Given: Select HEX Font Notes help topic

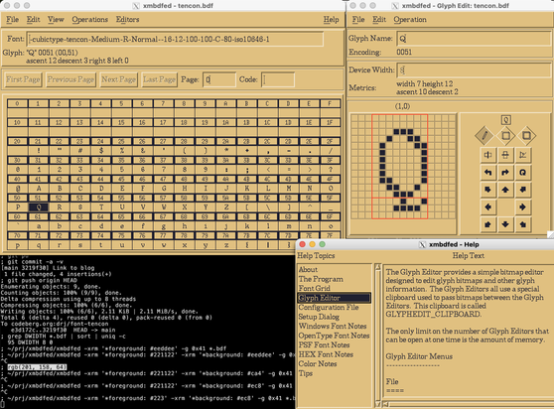Looking at the screenshot, I should (x=326, y=354).
